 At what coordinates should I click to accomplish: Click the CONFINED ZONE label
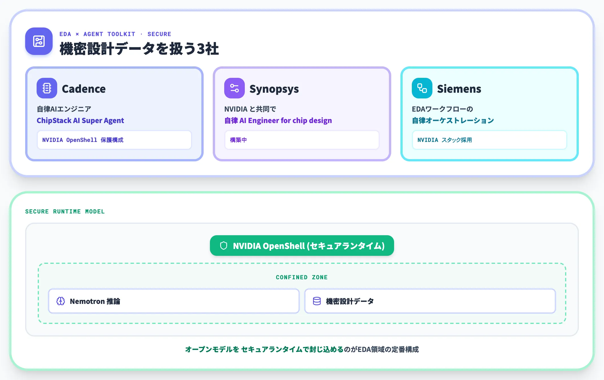click(x=302, y=277)
